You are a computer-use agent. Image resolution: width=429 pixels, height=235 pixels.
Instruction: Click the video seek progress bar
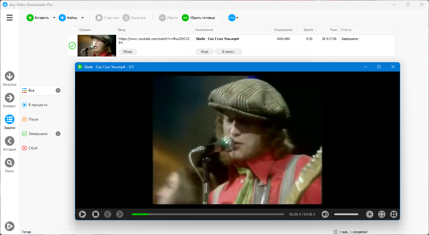(x=208, y=214)
